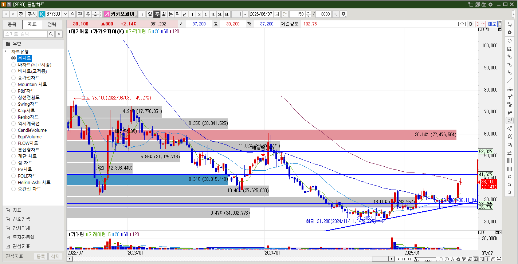This screenshot has height=264, width=518.
Task: Click the blue 매도 sell button
Action: [x=492, y=24]
